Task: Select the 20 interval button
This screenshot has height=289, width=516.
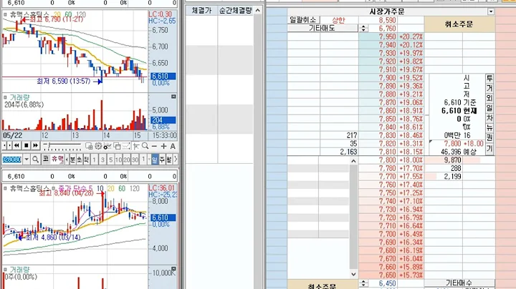Action: 127,160
